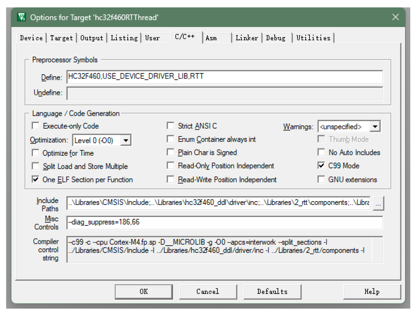Click inside the Define symbols field
The height and width of the screenshot is (316, 418).
pos(225,77)
